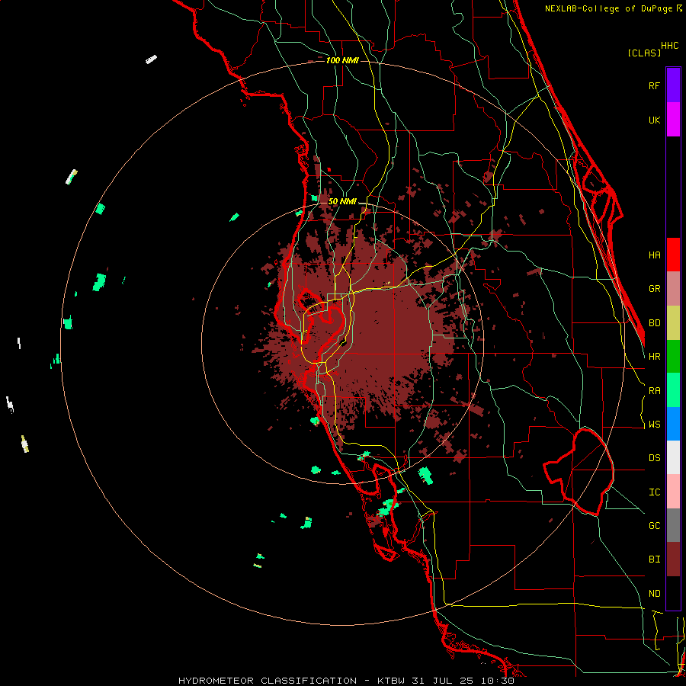Click the RA legend label
Viewport: 686px width, 686px height.
click(654, 391)
